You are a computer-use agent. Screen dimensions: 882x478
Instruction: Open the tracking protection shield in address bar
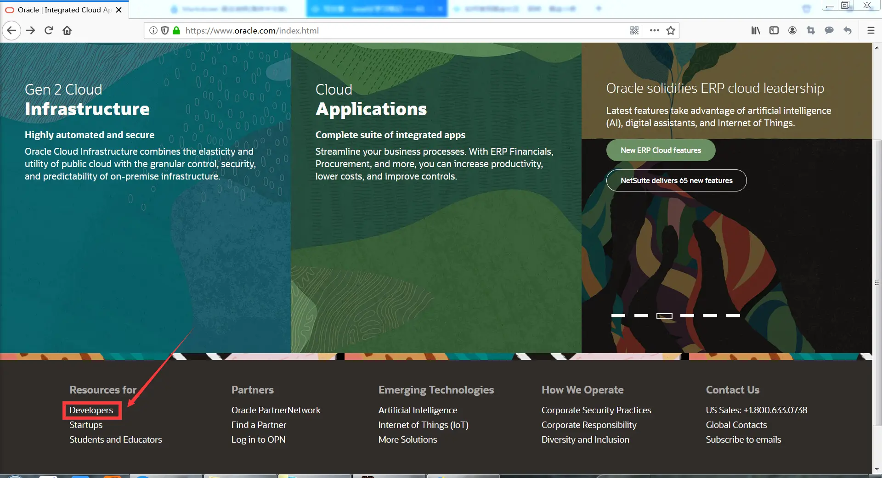pos(165,31)
